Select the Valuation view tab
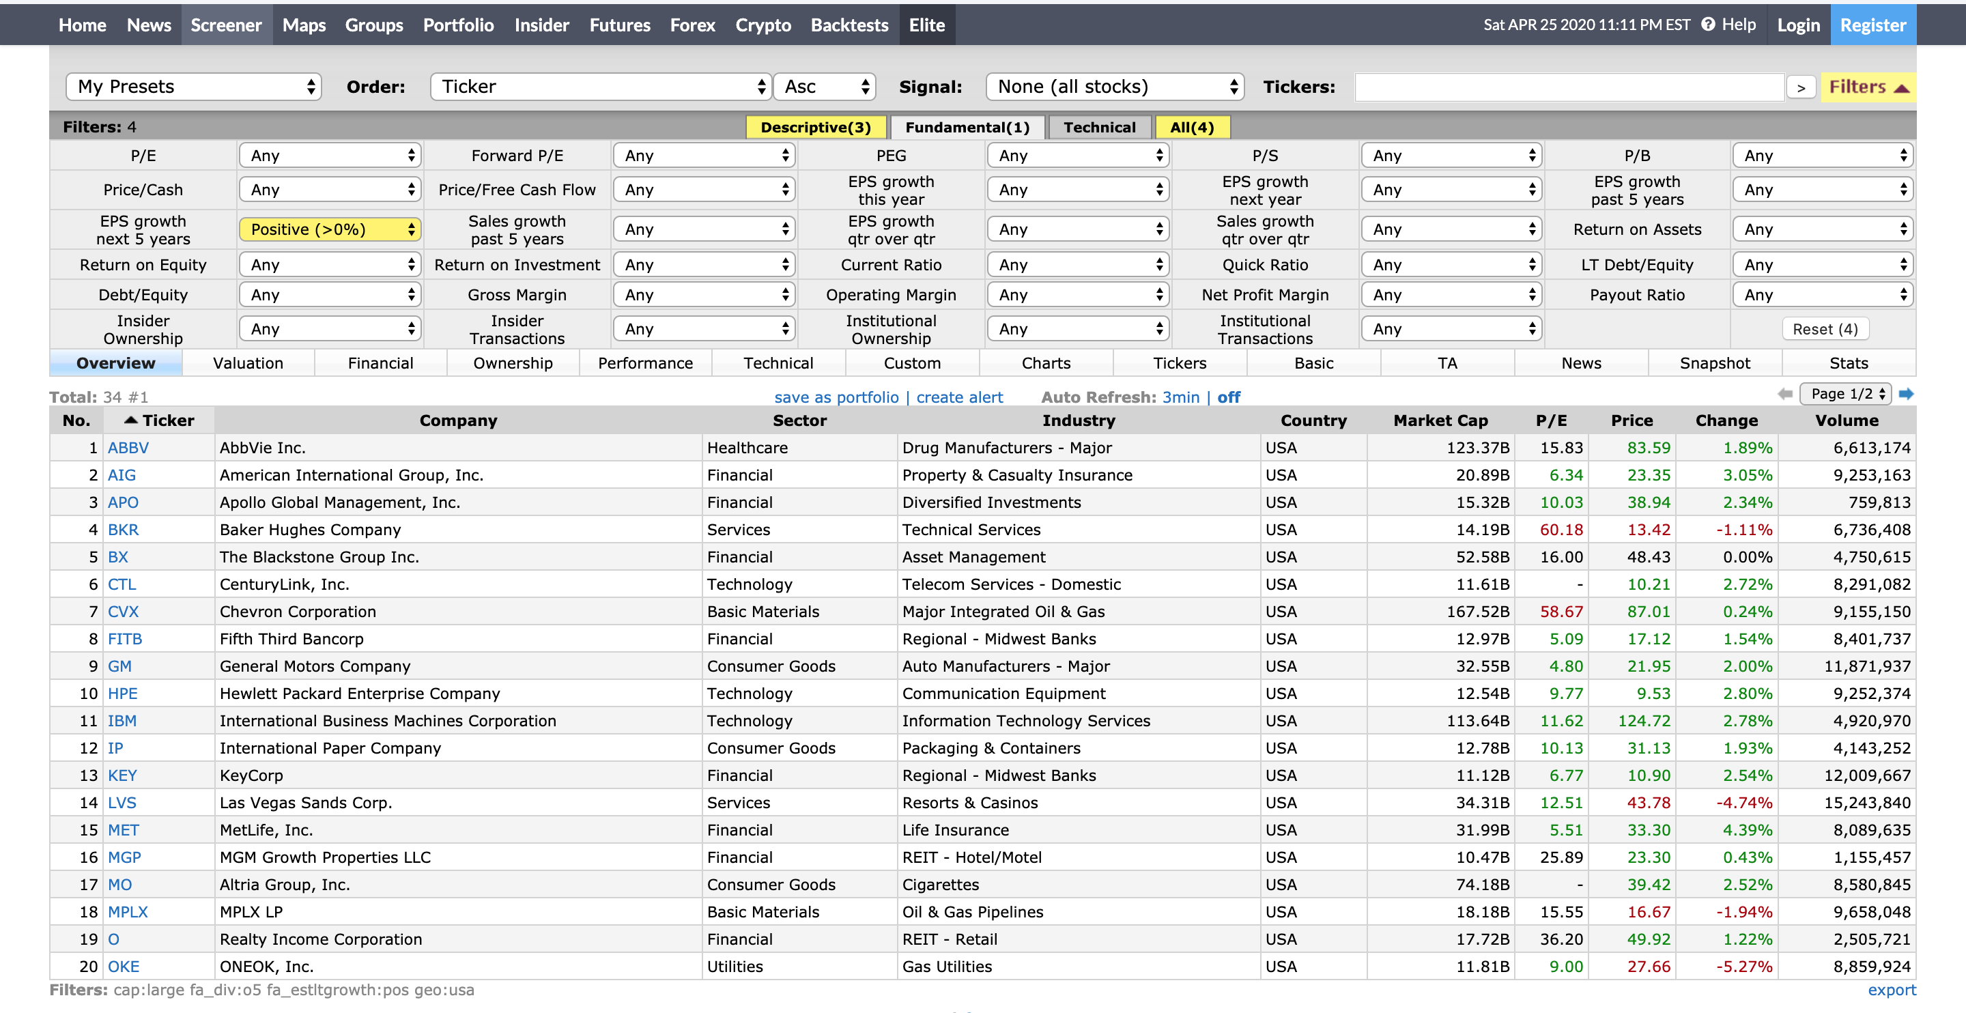The width and height of the screenshot is (1966, 1013). coord(248,363)
